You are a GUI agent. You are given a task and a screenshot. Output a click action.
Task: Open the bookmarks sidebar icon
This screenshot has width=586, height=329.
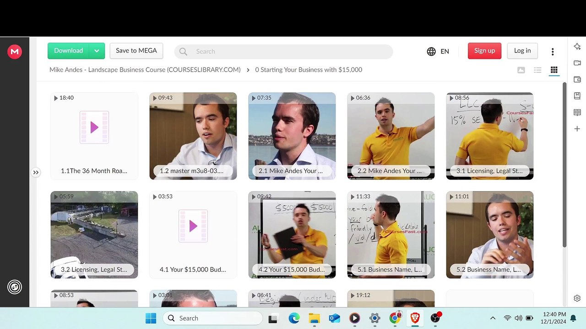click(577, 96)
